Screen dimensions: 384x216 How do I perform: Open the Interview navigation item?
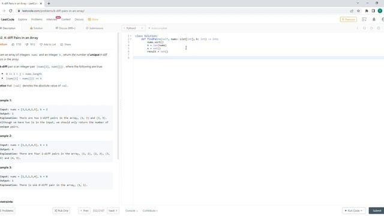click(52, 19)
